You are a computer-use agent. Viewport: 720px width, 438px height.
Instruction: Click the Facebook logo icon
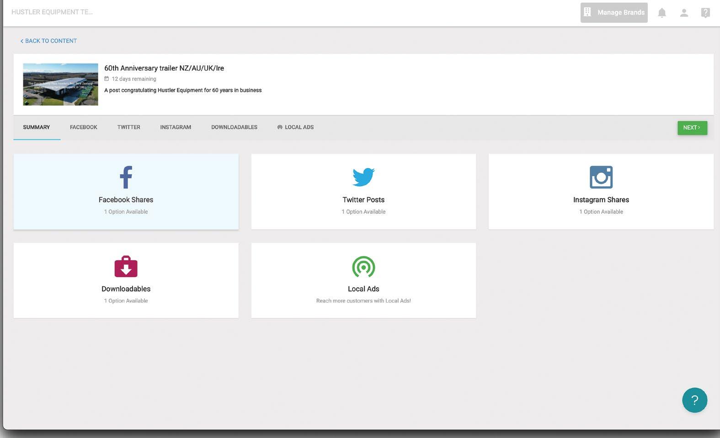(126, 177)
